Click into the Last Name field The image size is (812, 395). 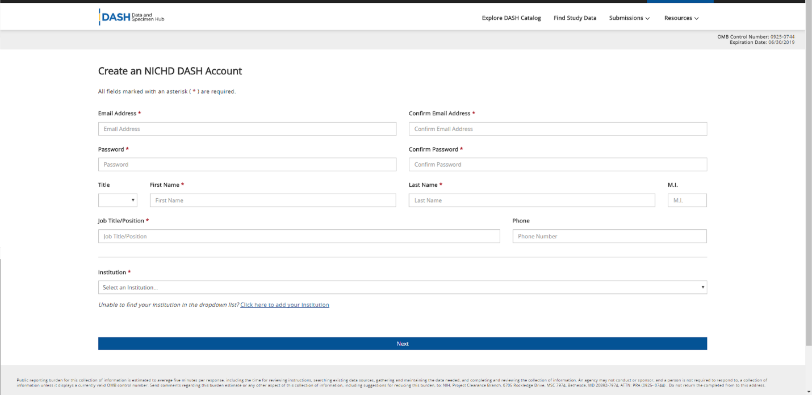click(x=531, y=200)
